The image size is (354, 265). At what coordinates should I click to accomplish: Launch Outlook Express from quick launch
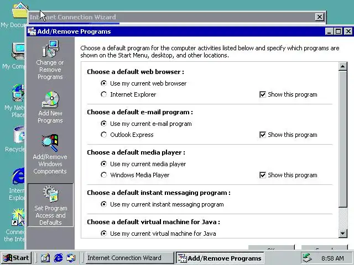71,258
